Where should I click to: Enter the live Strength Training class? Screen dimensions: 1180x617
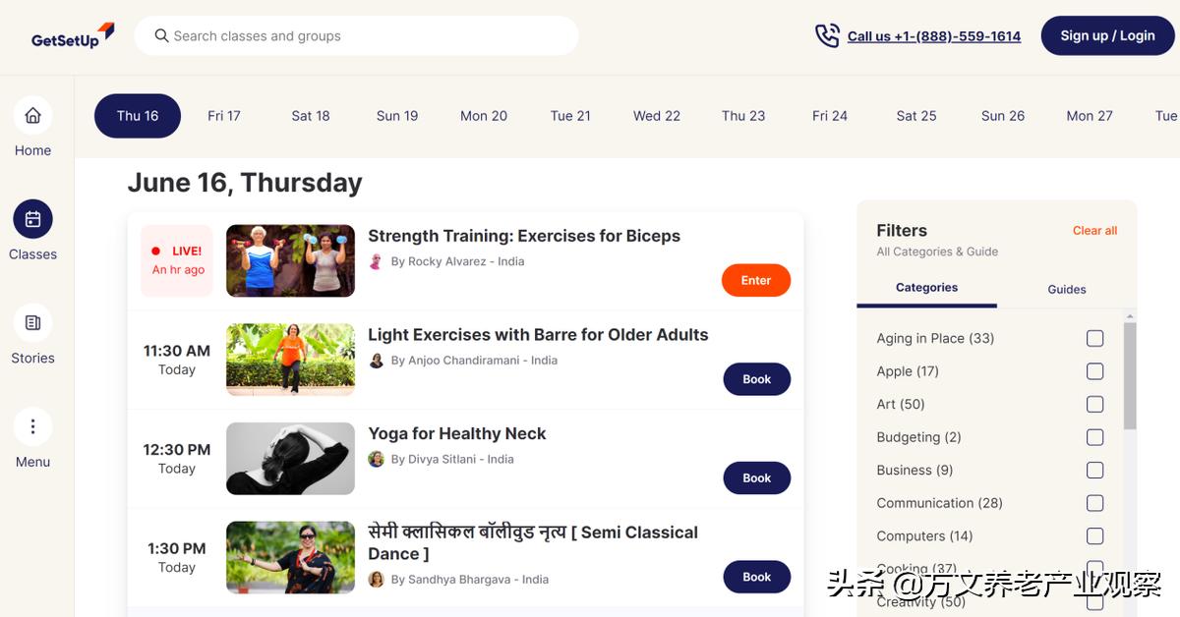755,280
